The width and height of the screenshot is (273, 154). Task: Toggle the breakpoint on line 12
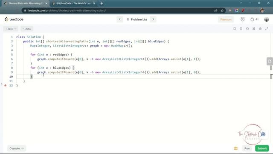point(6,86)
